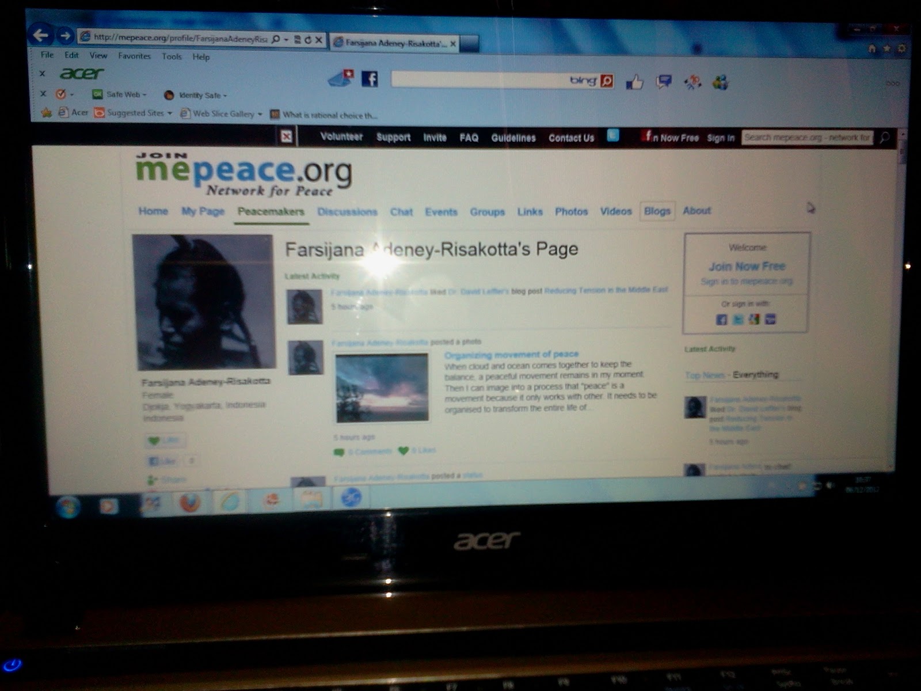Click the browser Forward arrow button
This screenshot has width=921, height=691.
point(65,36)
